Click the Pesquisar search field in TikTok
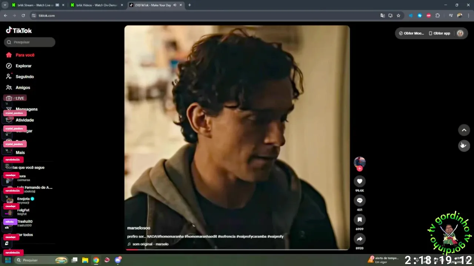Screen dimensions: 474x266 click(30, 42)
